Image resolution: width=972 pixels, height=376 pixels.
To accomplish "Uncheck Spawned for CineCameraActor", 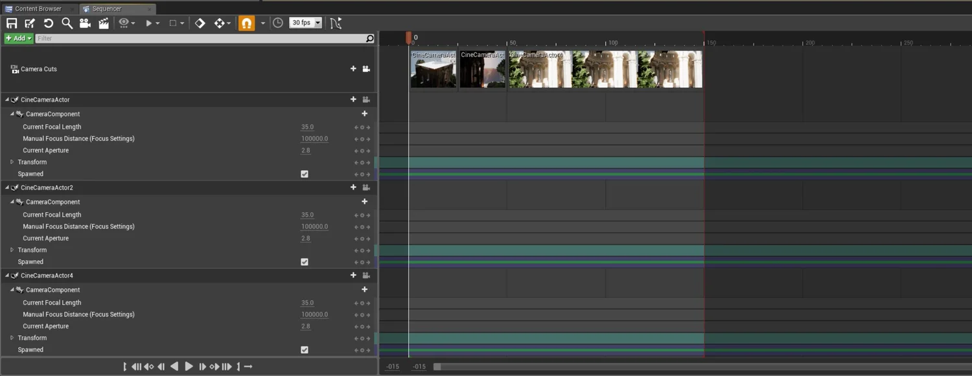I will click(x=304, y=173).
